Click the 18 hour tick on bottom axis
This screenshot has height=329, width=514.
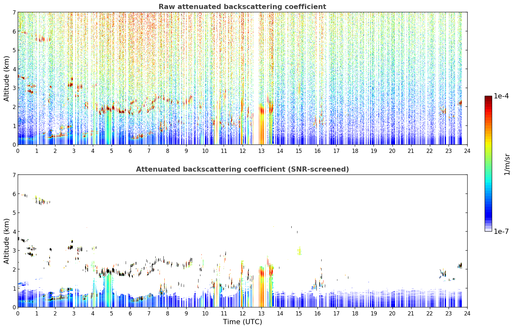[355, 314]
